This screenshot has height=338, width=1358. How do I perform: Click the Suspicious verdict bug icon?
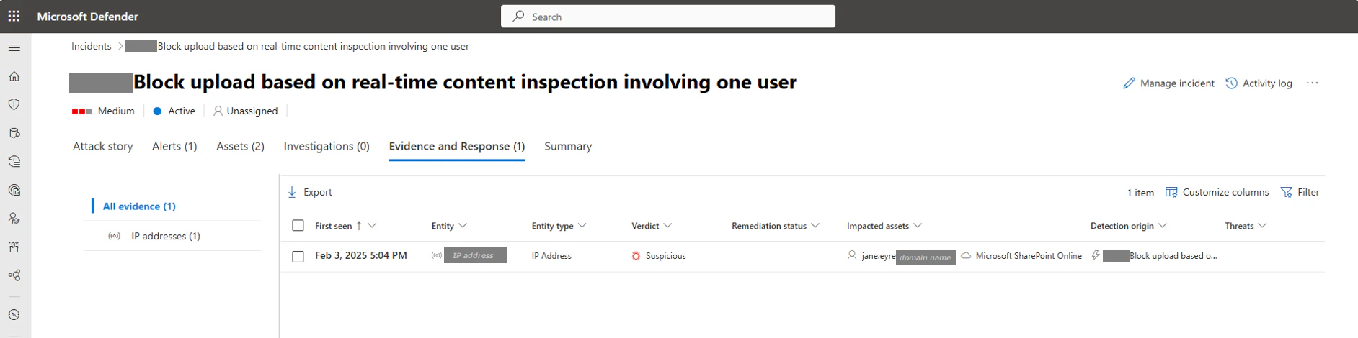636,255
